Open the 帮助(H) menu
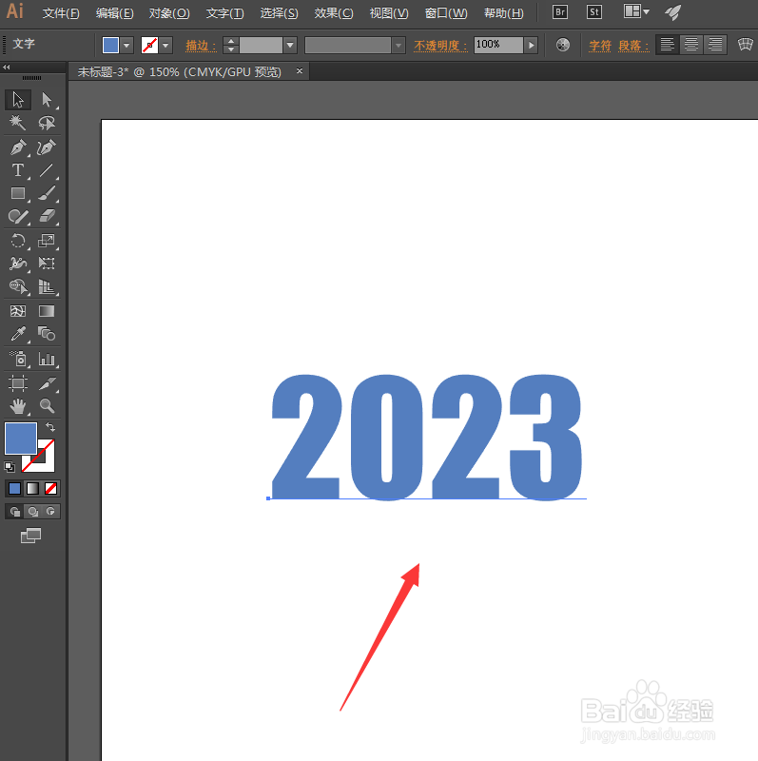This screenshot has width=758, height=761. [504, 13]
